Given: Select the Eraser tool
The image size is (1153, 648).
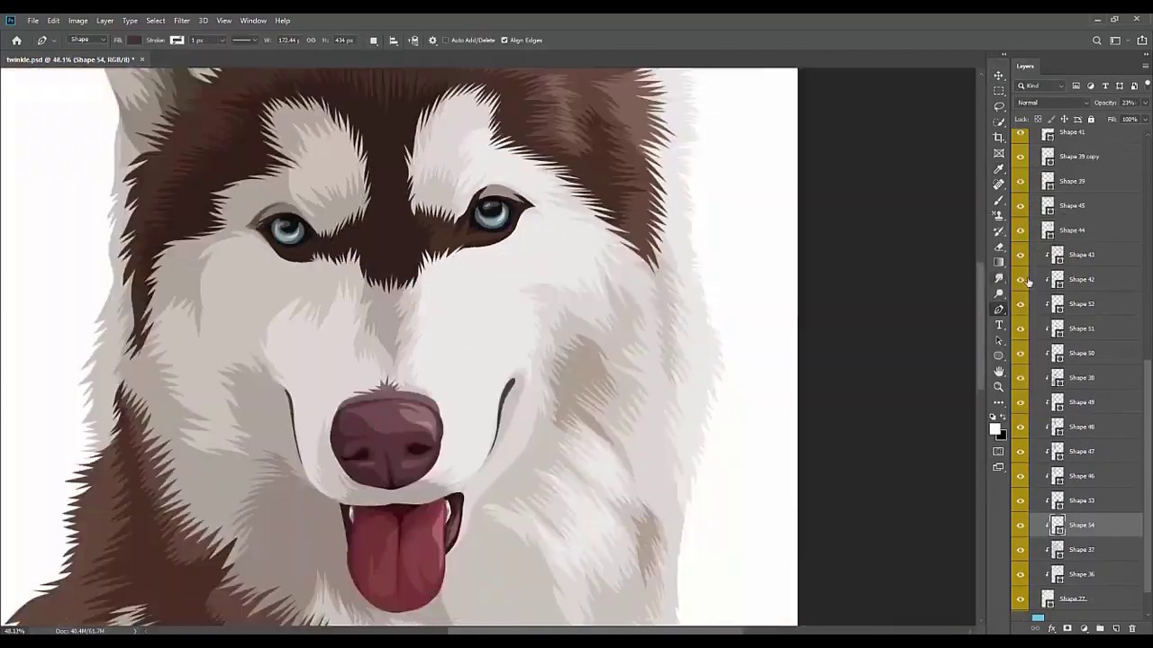Looking at the screenshot, I should pos(999,247).
